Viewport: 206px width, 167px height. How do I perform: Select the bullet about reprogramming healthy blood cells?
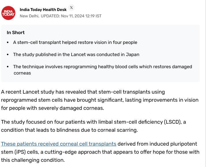point(102,67)
